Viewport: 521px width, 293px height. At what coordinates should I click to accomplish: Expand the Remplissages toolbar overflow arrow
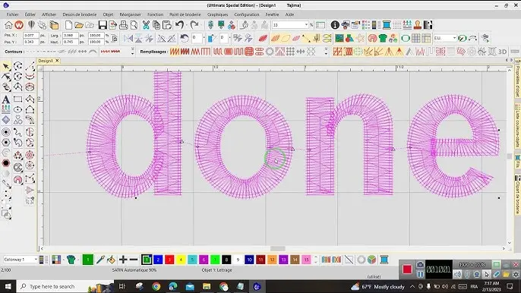point(326,52)
